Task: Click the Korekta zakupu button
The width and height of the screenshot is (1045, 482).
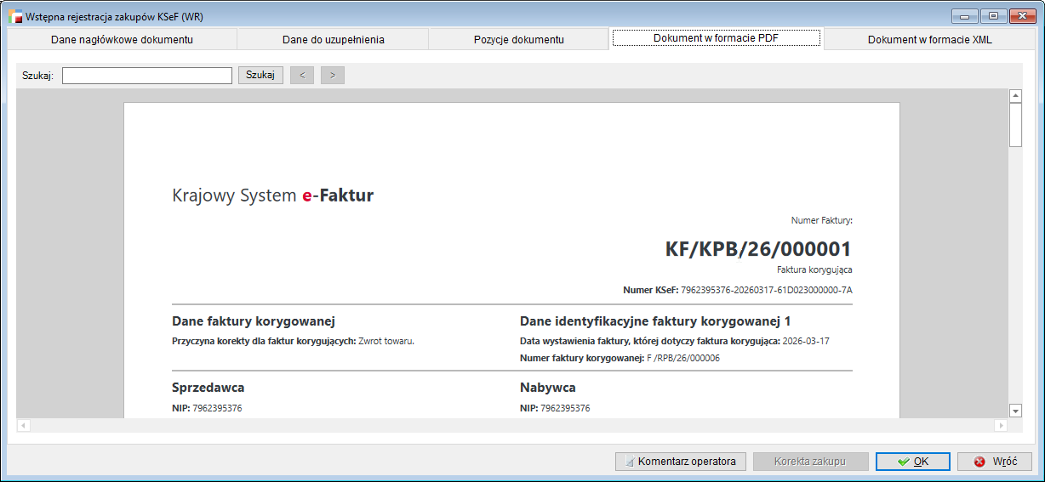Action: (x=810, y=462)
